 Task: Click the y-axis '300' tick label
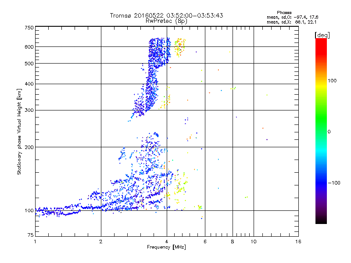29,110
